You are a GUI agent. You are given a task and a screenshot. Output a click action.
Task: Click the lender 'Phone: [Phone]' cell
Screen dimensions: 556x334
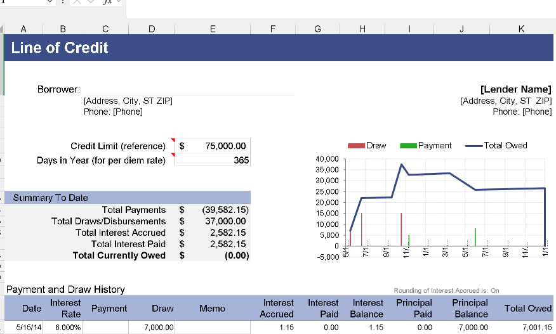(522, 112)
